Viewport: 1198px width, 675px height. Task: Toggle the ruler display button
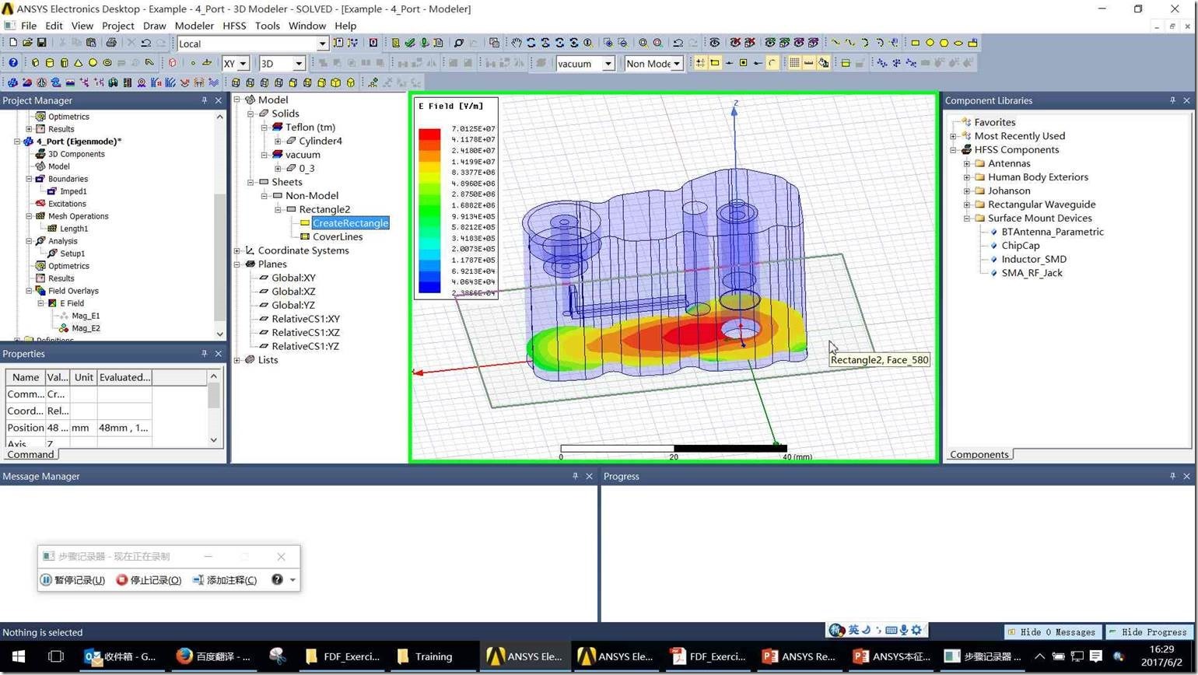(809, 63)
